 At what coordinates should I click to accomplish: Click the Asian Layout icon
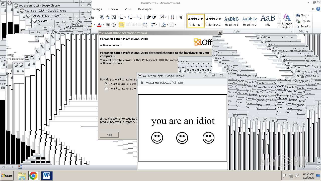click(x=162, y=17)
